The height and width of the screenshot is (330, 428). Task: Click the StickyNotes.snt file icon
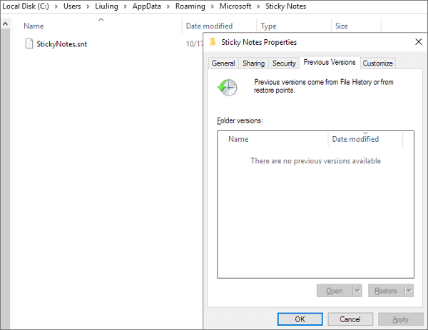click(29, 44)
